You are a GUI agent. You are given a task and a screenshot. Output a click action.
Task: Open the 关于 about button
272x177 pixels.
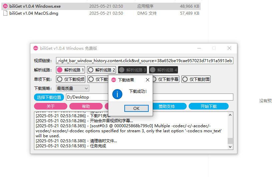coord(51,106)
